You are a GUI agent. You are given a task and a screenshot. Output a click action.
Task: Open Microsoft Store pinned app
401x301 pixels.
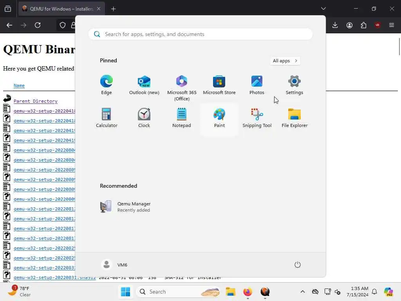coord(219,85)
